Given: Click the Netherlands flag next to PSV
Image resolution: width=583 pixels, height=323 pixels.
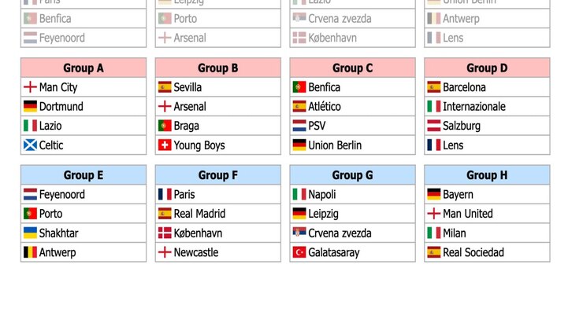Looking at the screenshot, I should [299, 126].
